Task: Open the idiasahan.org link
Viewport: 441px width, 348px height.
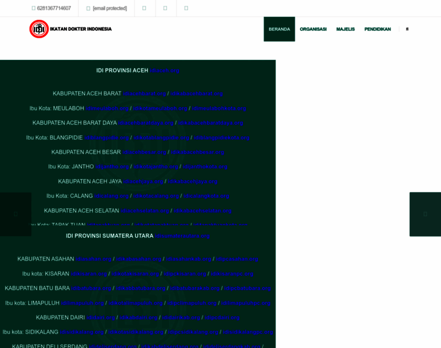Action: (x=93, y=259)
